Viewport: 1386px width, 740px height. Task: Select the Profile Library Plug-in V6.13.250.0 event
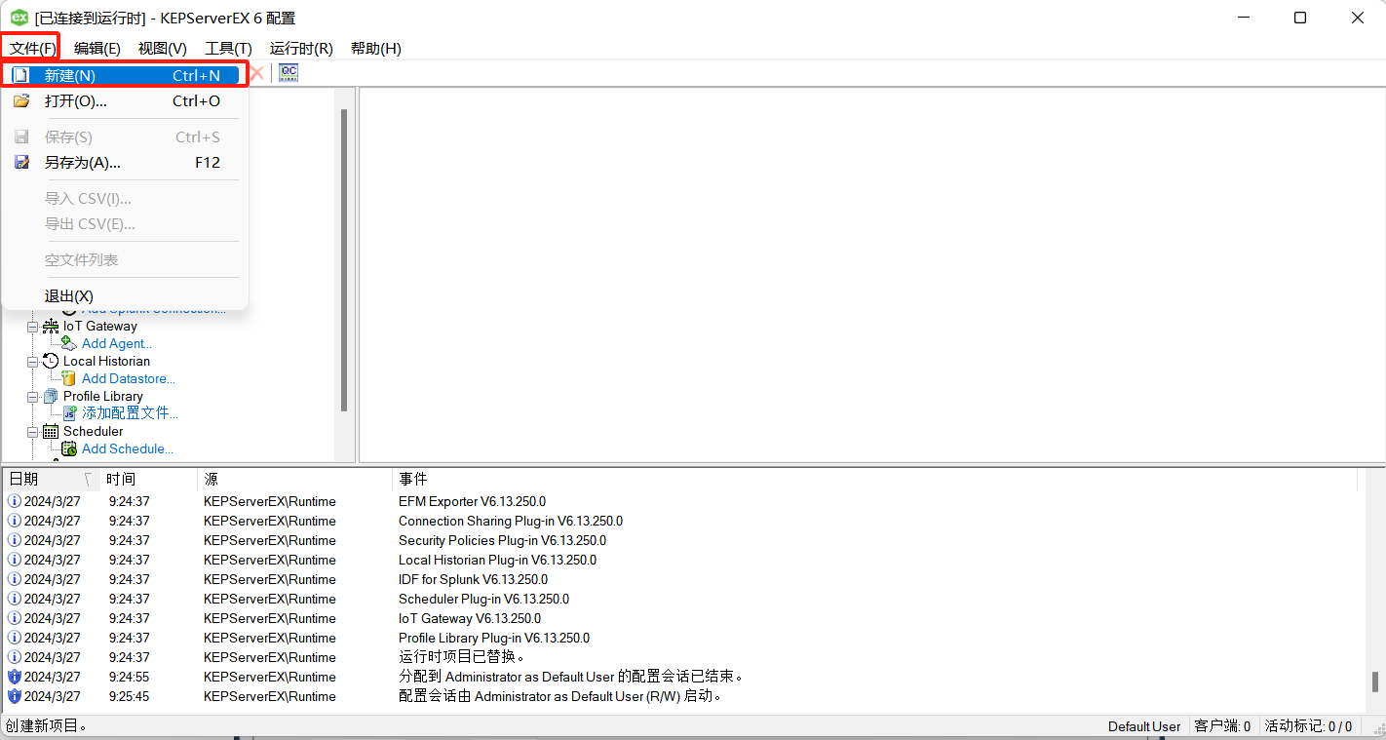point(494,639)
